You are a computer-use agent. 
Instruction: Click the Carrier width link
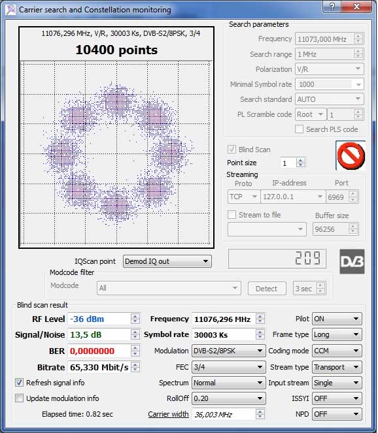click(x=168, y=414)
